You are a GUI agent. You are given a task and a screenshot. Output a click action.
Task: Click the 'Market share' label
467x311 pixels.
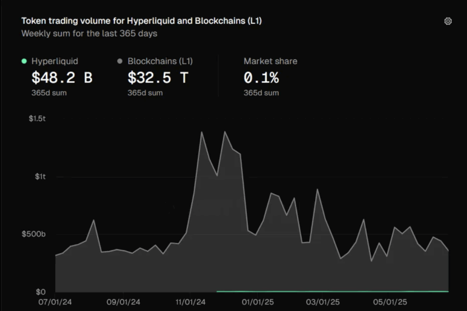[270, 61]
